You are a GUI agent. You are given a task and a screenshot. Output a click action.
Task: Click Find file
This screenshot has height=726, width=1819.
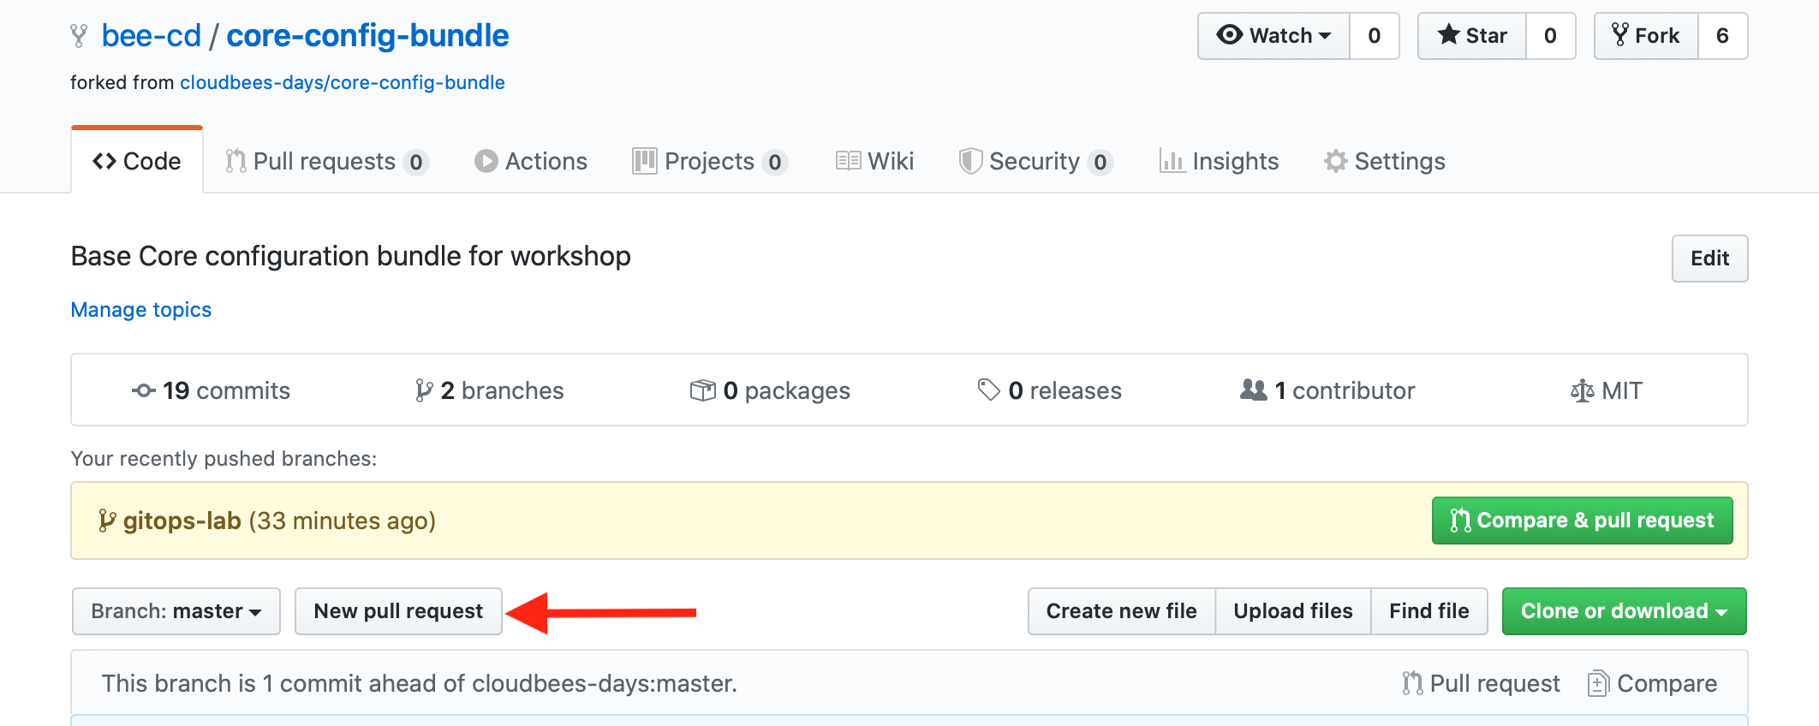[1429, 611]
